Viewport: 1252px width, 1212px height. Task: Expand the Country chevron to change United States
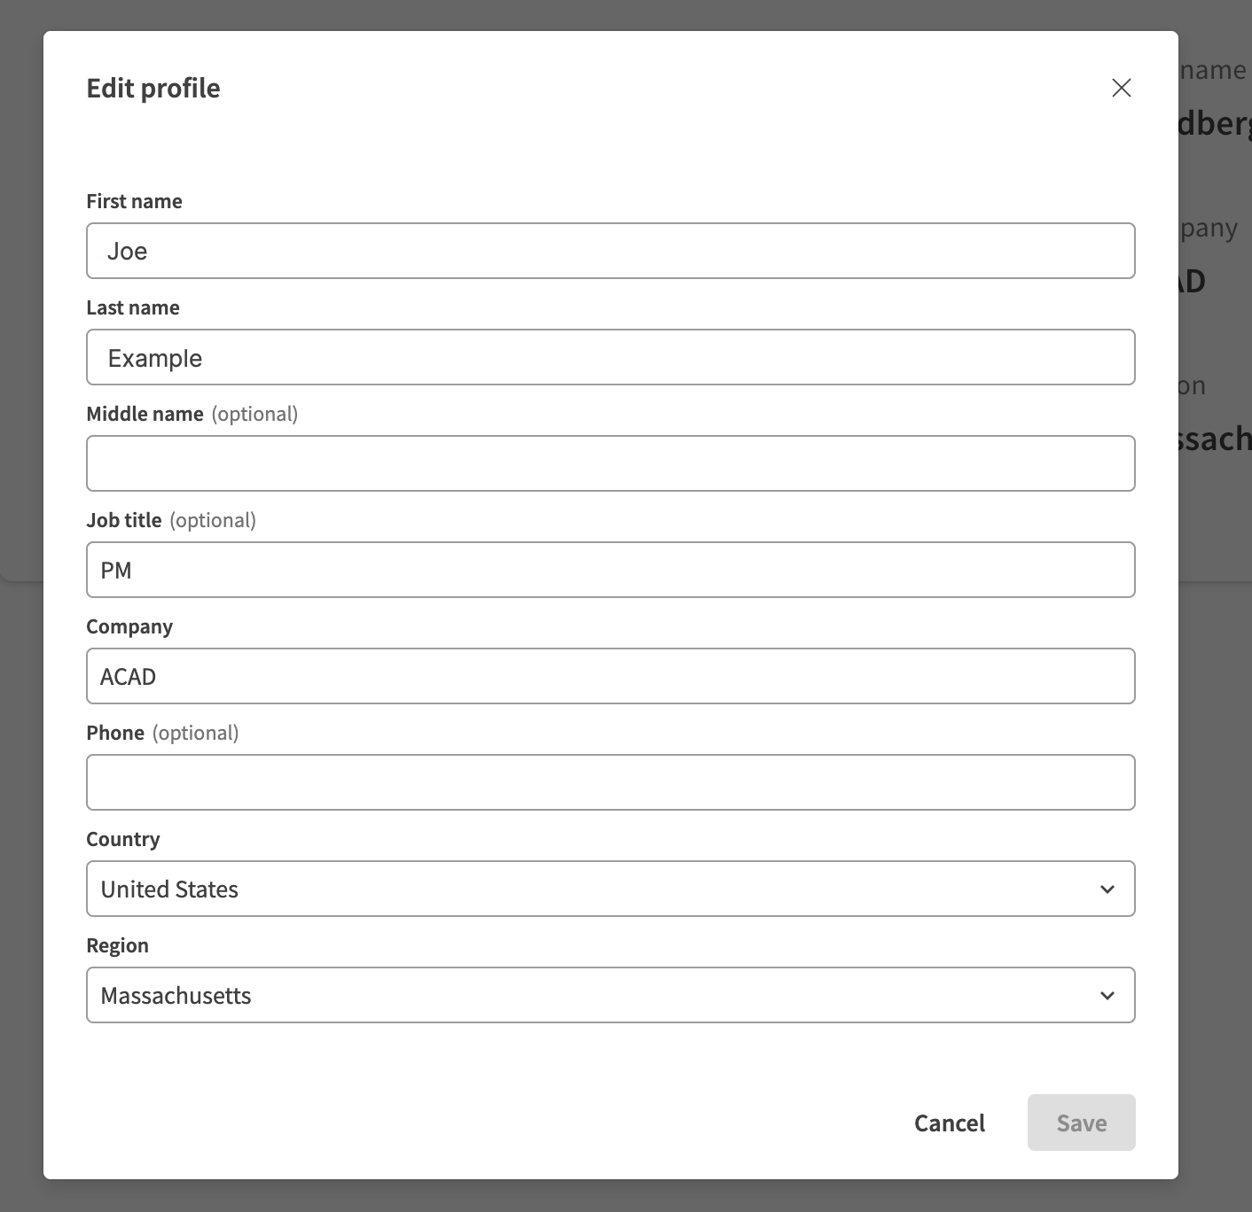pos(1106,889)
